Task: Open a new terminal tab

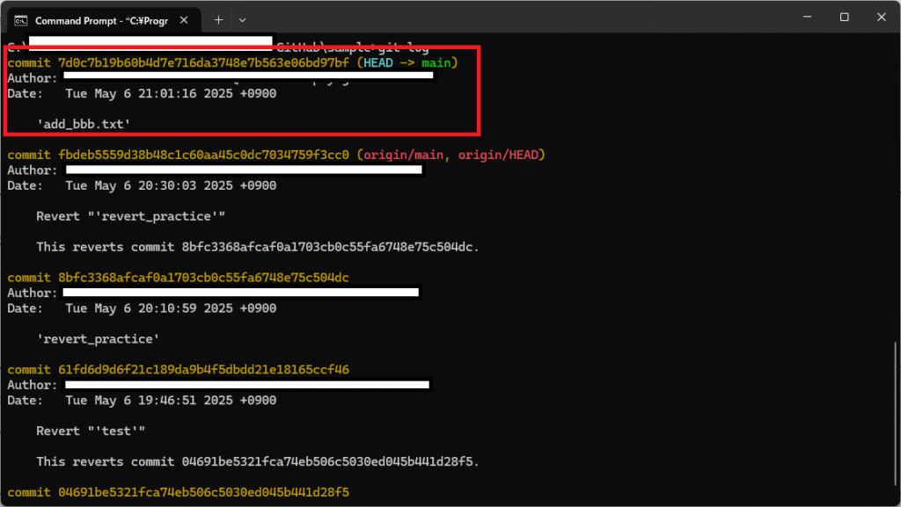Action: click(218, 20)
